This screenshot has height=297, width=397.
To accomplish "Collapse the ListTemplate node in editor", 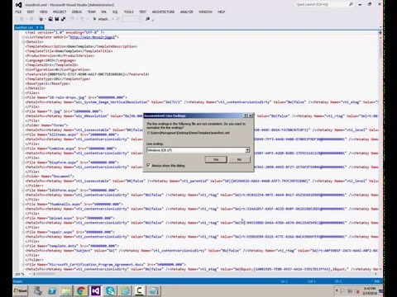I will click(x=23, y=37).
